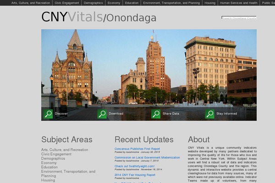Open Education subject area link
275x183 pixels.
49,167
